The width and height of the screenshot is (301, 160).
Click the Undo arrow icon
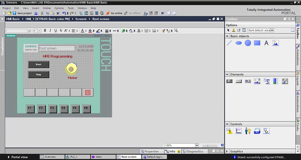(64, 13)
